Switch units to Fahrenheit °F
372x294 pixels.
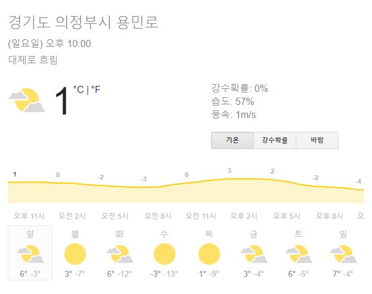click(95, 89)
